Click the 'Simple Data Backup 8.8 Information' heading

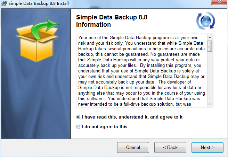coord(112,21)
